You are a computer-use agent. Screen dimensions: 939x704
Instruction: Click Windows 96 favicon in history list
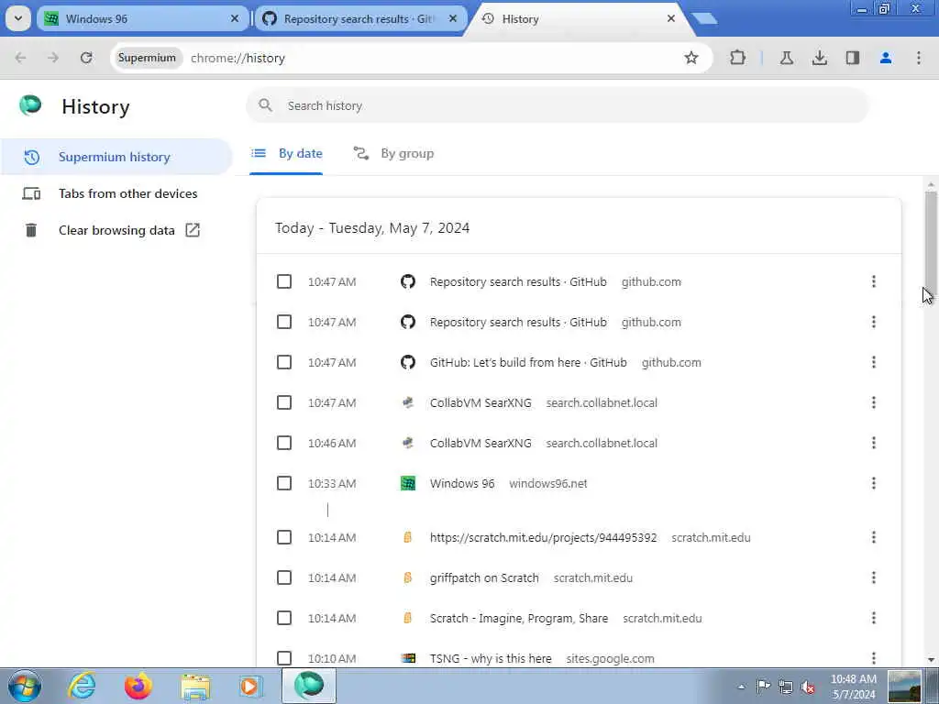[x=408, y=483]
